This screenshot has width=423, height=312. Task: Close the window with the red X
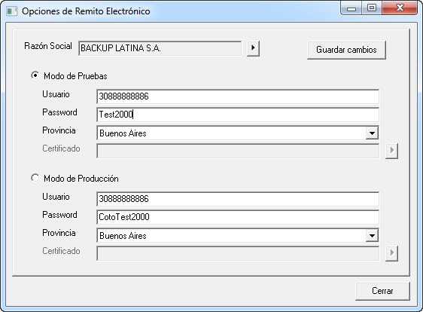(x=400, y=8)
